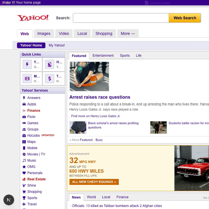
Task: Select the Featured tab
Action: pyautogui.click(x=79, y=56)
